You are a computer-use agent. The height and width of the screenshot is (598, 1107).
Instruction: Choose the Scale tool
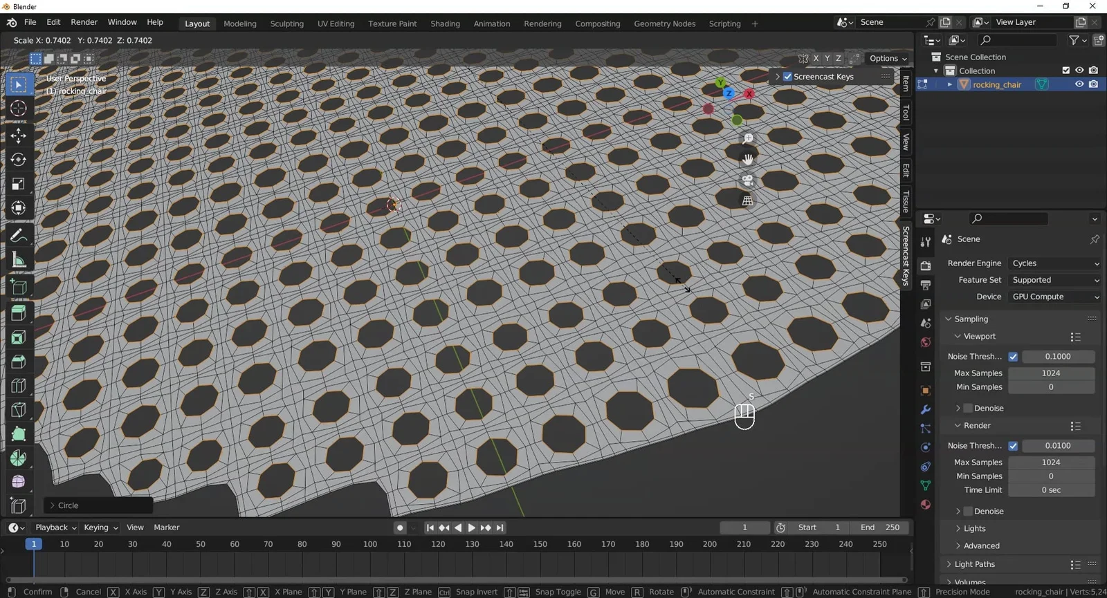pos(19,184)
